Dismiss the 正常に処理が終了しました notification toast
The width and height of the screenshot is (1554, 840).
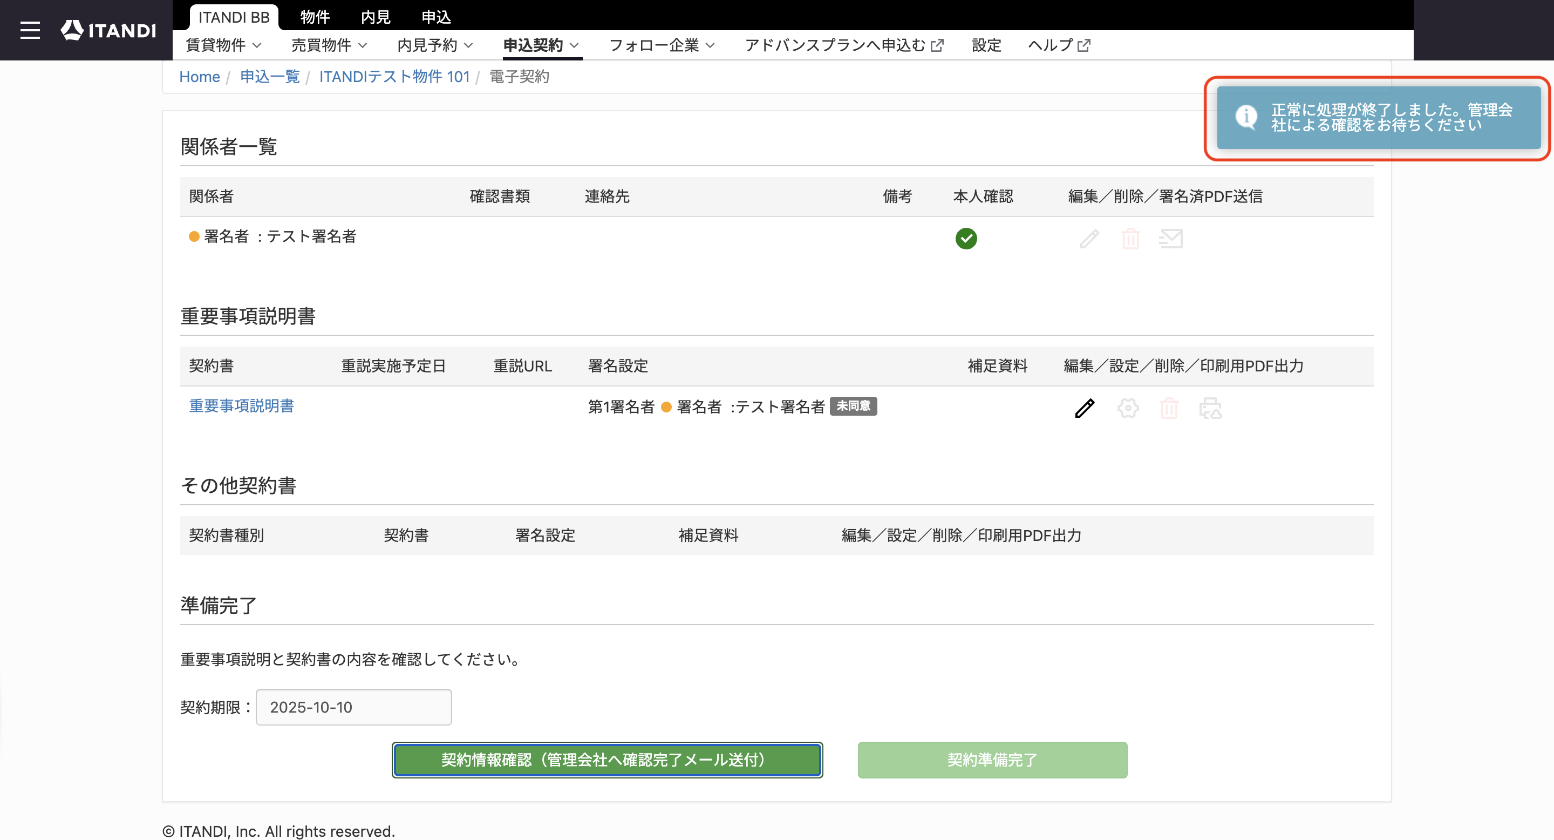pos(1379,118)
